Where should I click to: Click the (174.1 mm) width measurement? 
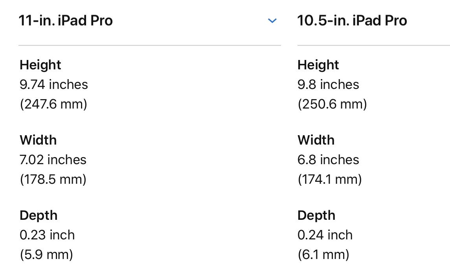tap(330, 179)
